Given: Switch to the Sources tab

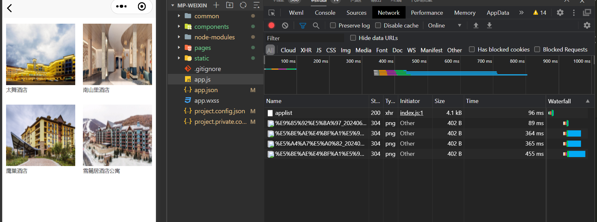Looking at the screenshot, I should (x=356, y=13).
